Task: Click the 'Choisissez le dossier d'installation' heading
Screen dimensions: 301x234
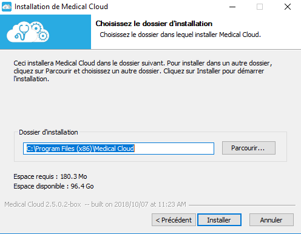Action: coord(154,24)
